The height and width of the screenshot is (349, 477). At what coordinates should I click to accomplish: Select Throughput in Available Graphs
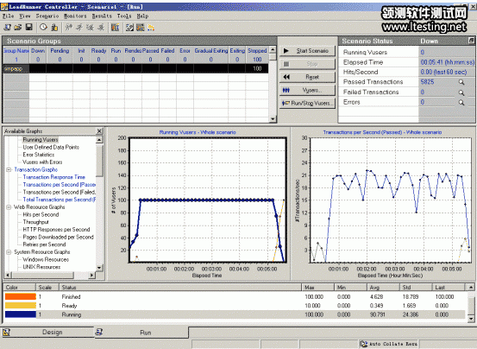pyautogui.click(x=35, y=222)
